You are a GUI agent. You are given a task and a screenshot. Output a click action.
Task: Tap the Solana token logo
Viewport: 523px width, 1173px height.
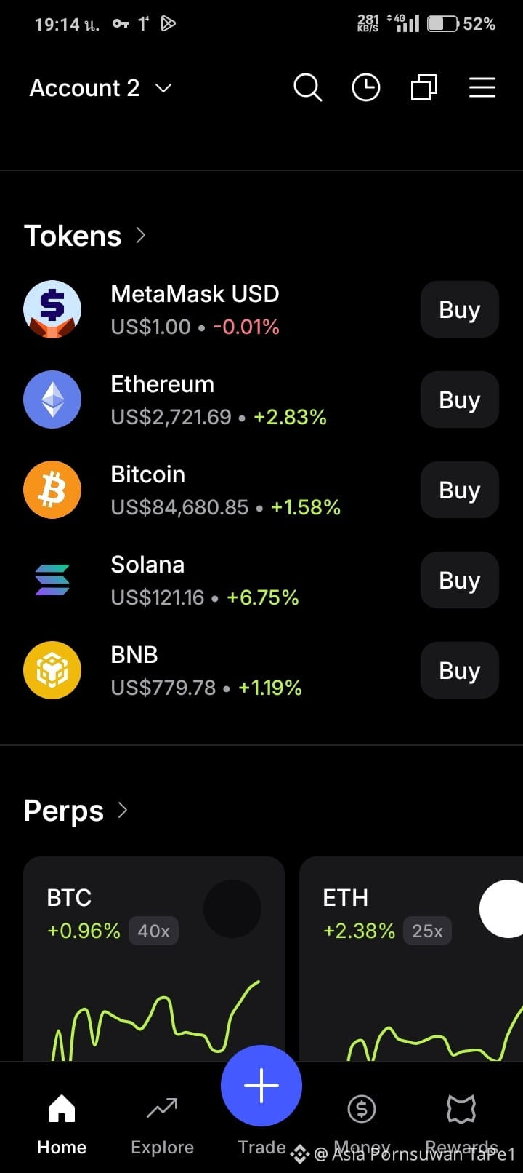click(52, 580)
